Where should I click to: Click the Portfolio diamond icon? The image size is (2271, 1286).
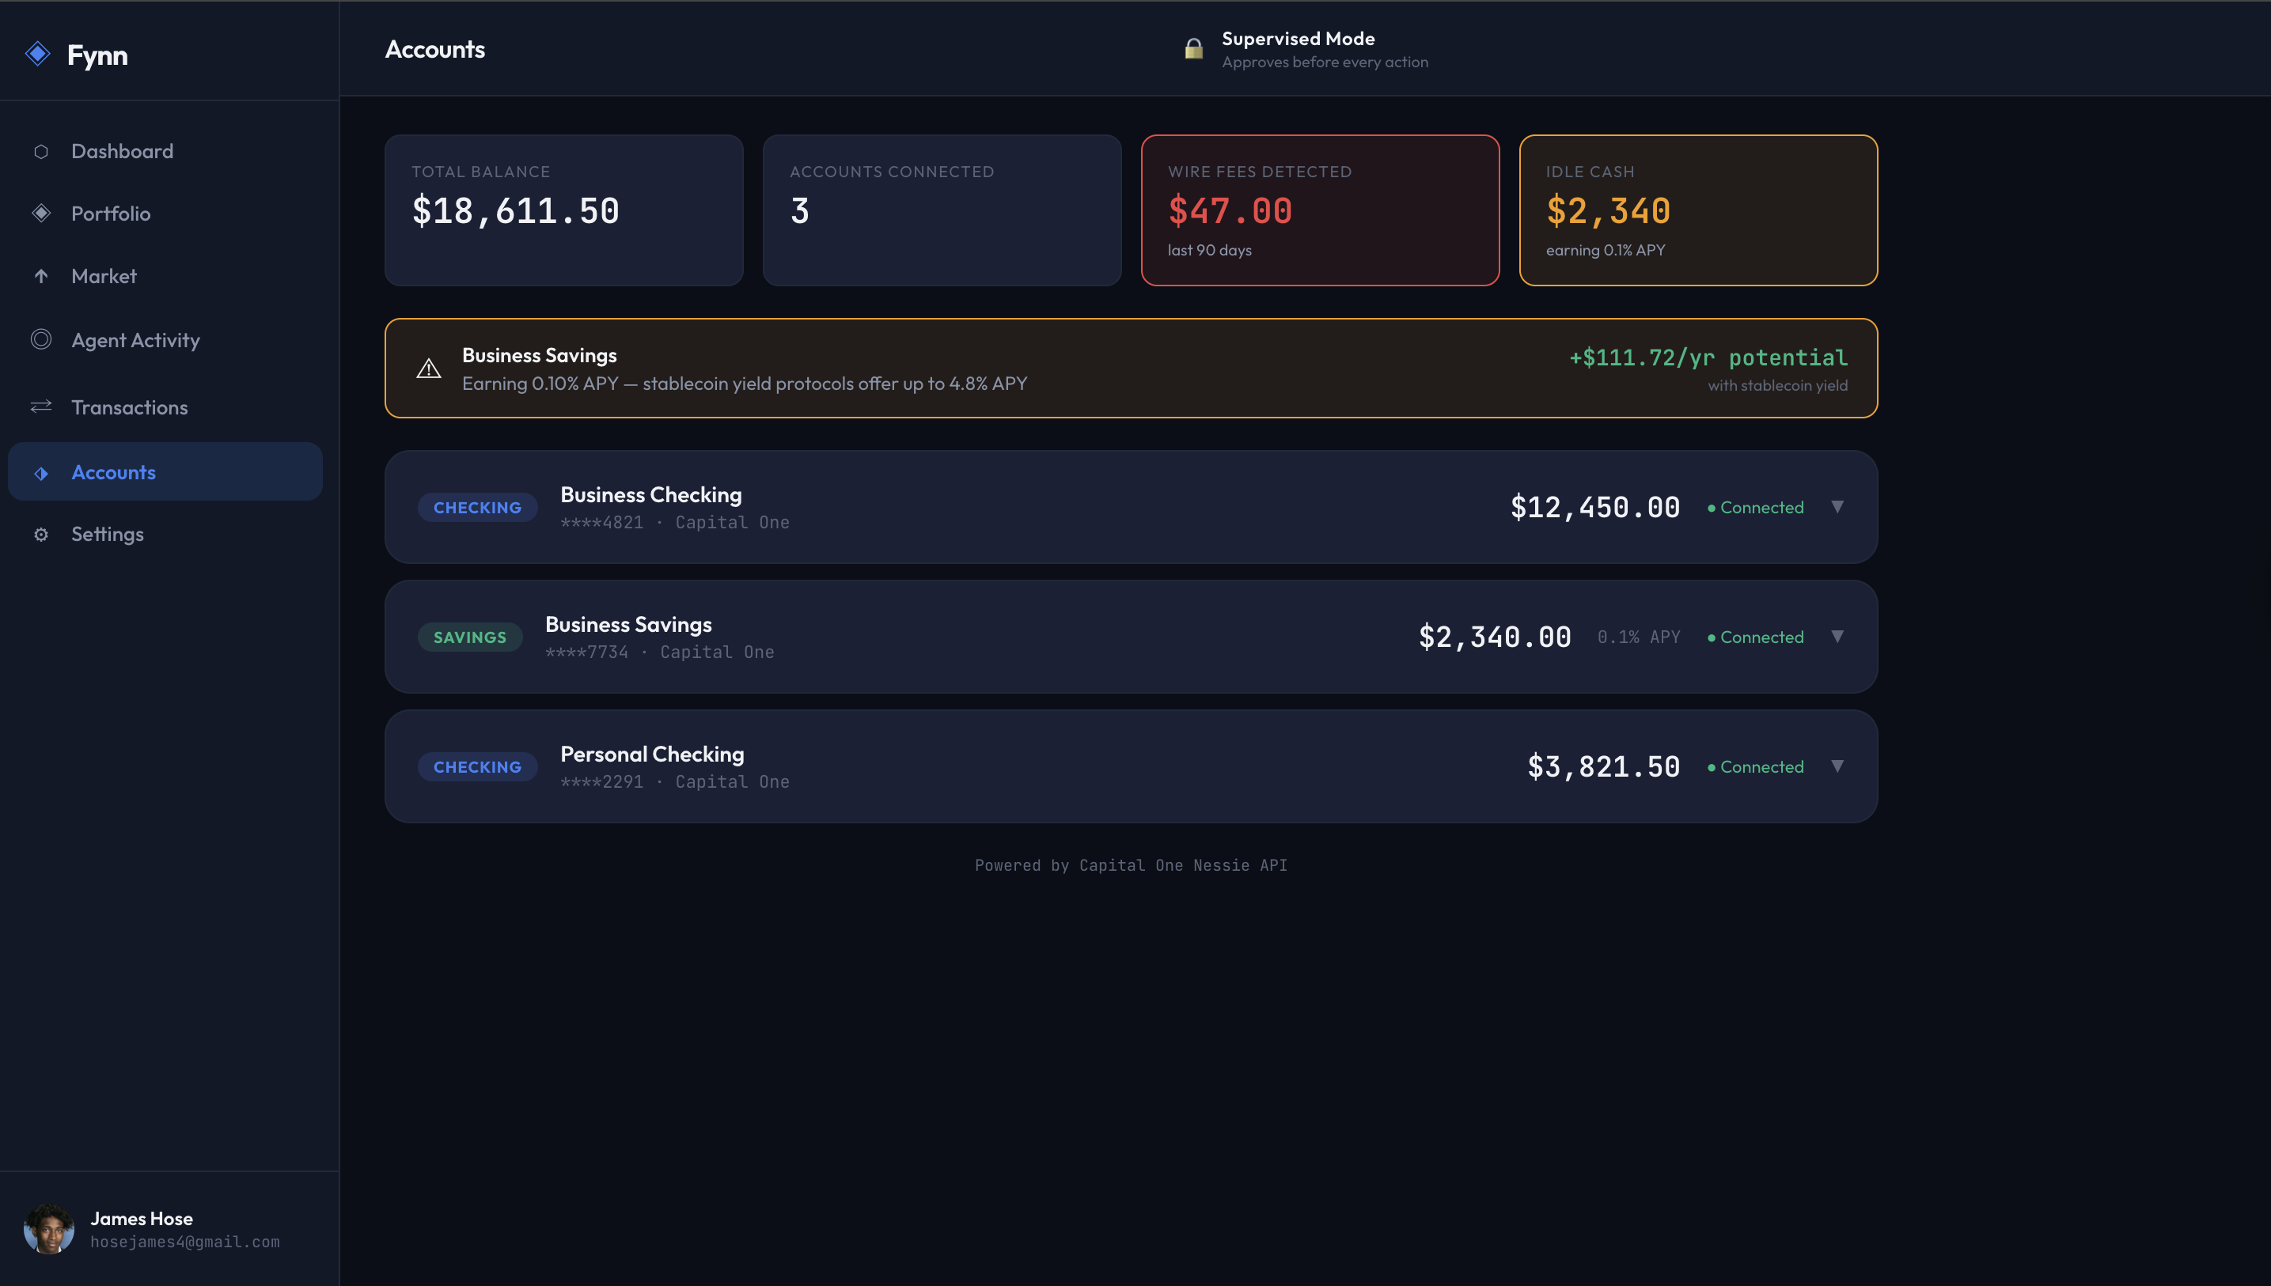tap(40, 214)
